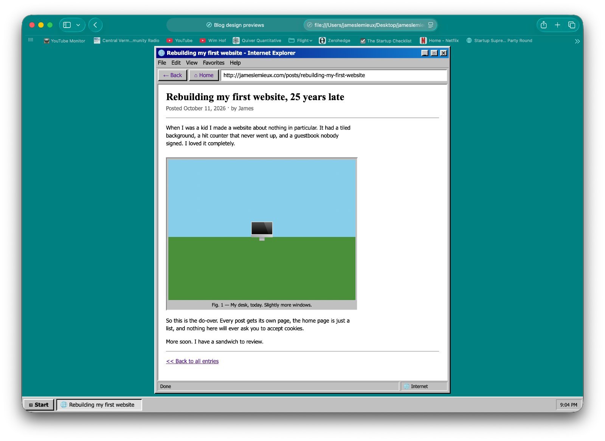This screenshot has height=441, width=605.
Task: Click the Home button in the IE toolbar
Action: click(x=204, y=75)
